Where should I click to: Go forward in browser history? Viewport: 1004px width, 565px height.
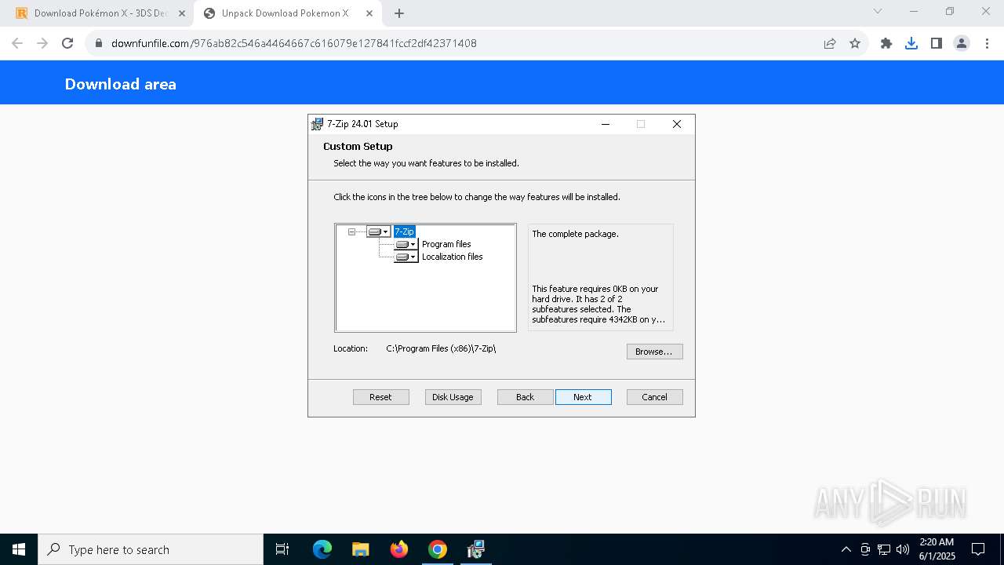[x=42, y=43]
